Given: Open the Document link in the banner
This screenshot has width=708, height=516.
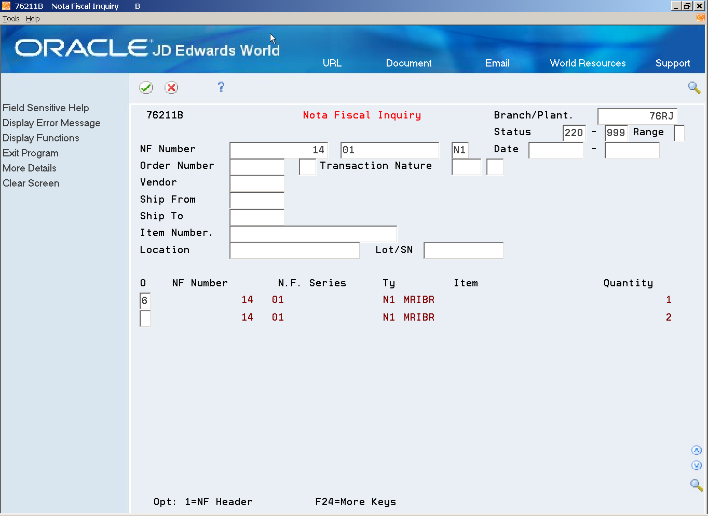Looking at the screenshot, I should point(409,63).
